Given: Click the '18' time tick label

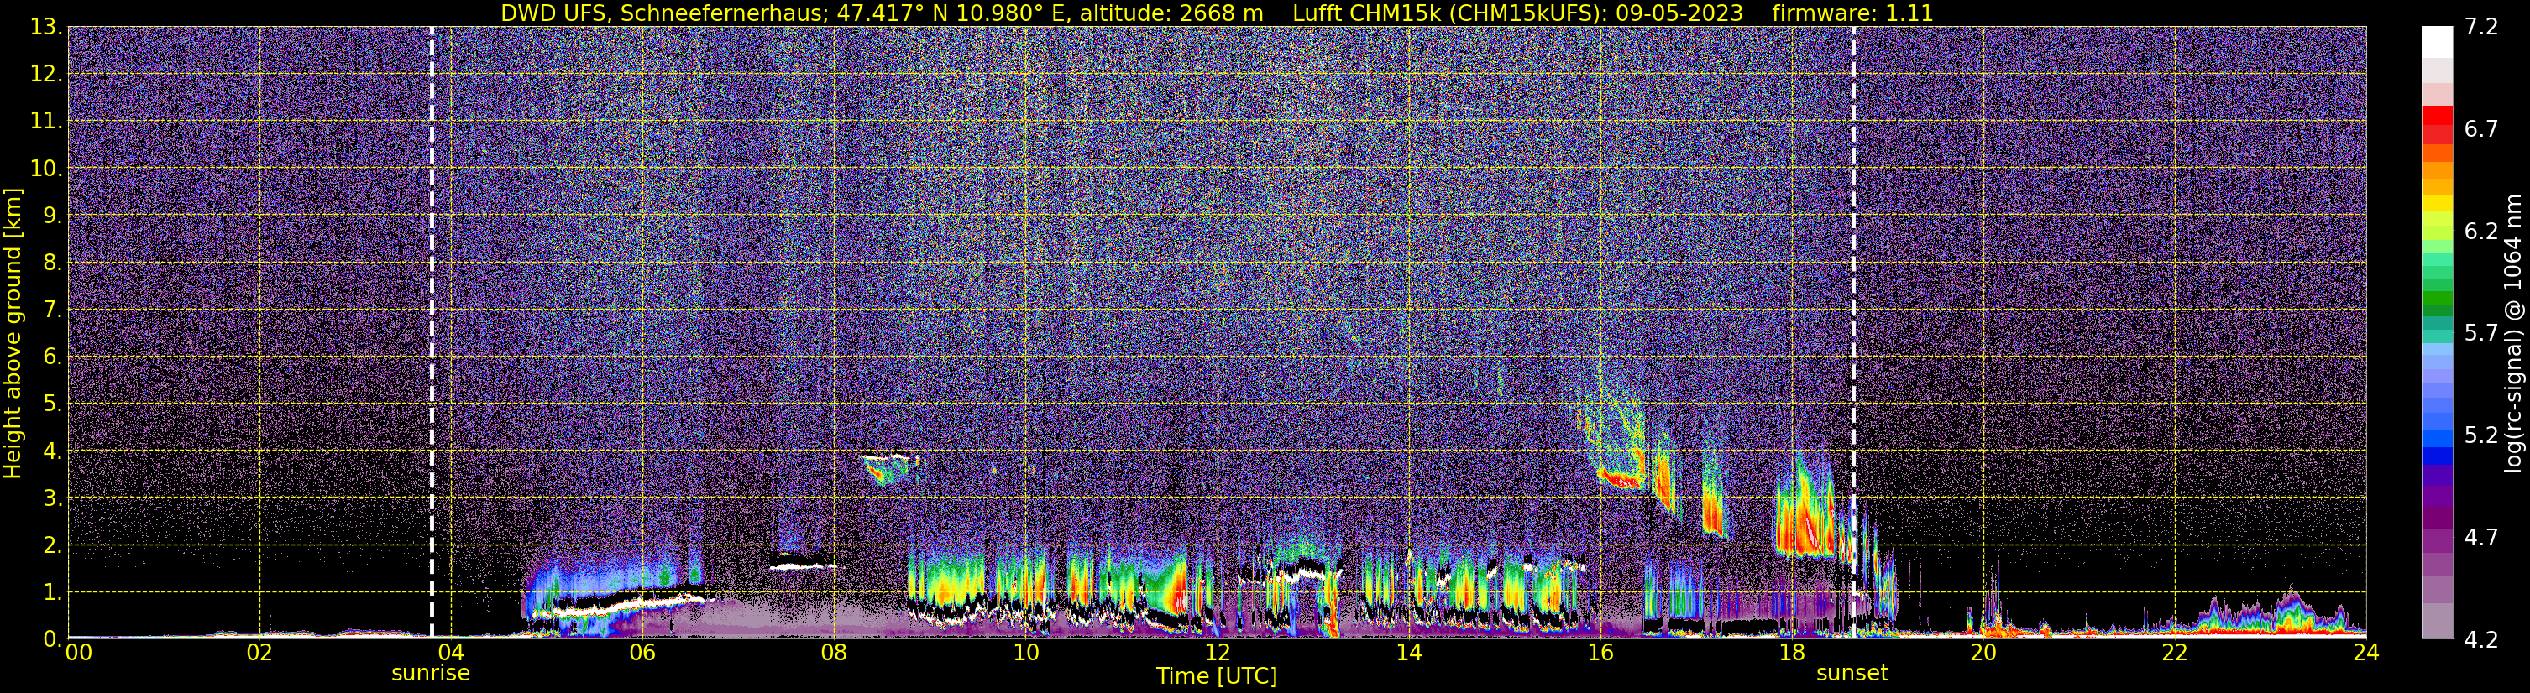Looking at the screenshot, I should 1791,653.
